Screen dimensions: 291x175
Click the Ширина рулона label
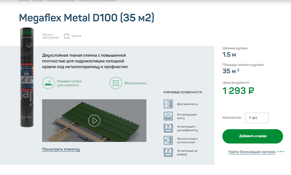[x=235, y=48]
